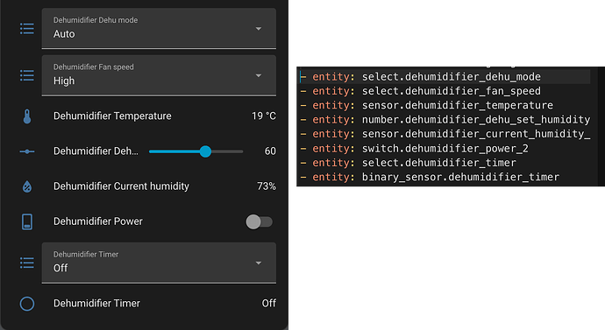Viewport: 605px width, 330px height.
Task: Click binary_sensor.dehumidifier_timer in the code
Action: tap(460, 177)
